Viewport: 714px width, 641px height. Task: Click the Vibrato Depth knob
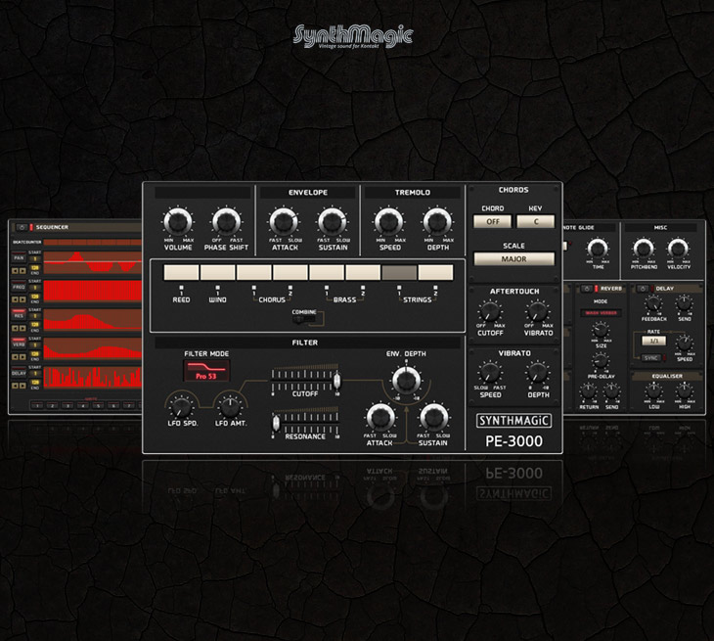coord(537,373)
